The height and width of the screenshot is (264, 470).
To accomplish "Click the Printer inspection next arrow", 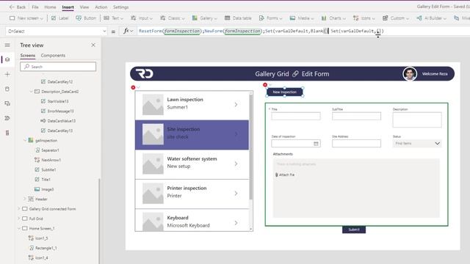I will pyautogui.click(x=236, y=194).
